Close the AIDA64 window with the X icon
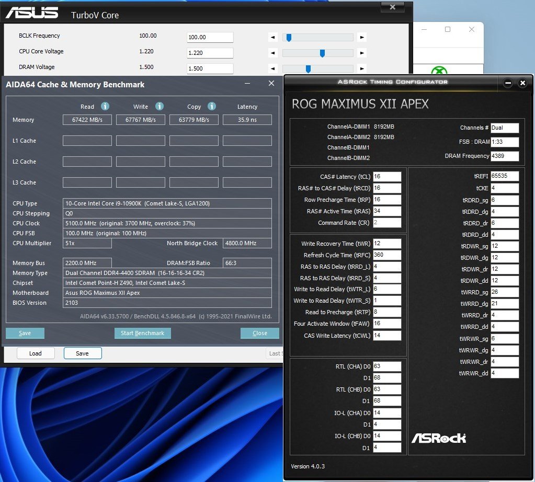This screenshot has height=482, width=535. (271, 83)
